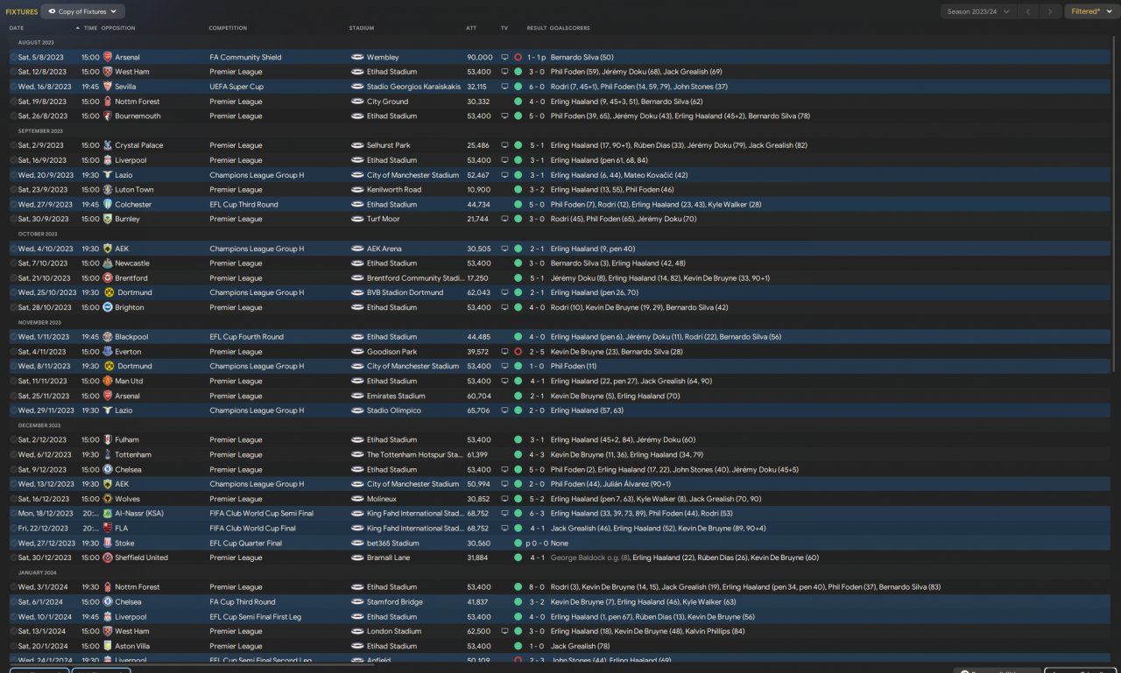Go to the next season arrow
1121x673 pixels.
[x=1051, y=11]
